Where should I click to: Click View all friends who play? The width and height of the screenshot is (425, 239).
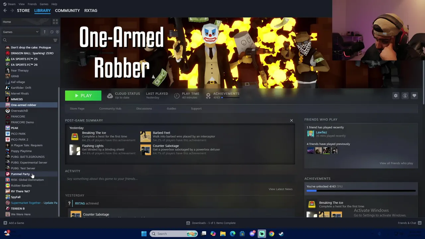point(396,163)
